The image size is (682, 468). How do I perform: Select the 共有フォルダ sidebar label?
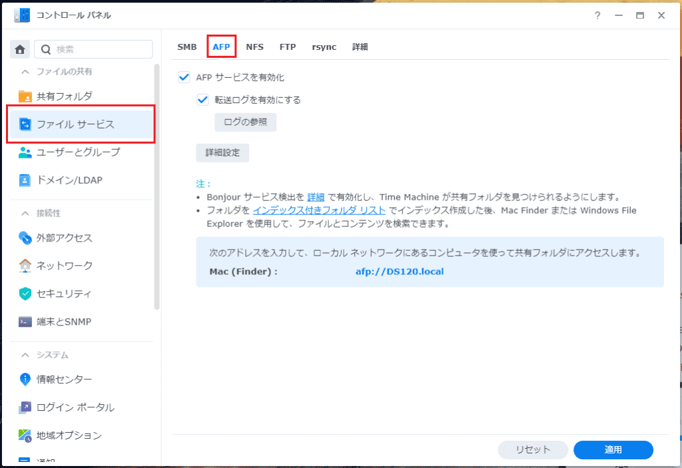click(x=65, y=96)
